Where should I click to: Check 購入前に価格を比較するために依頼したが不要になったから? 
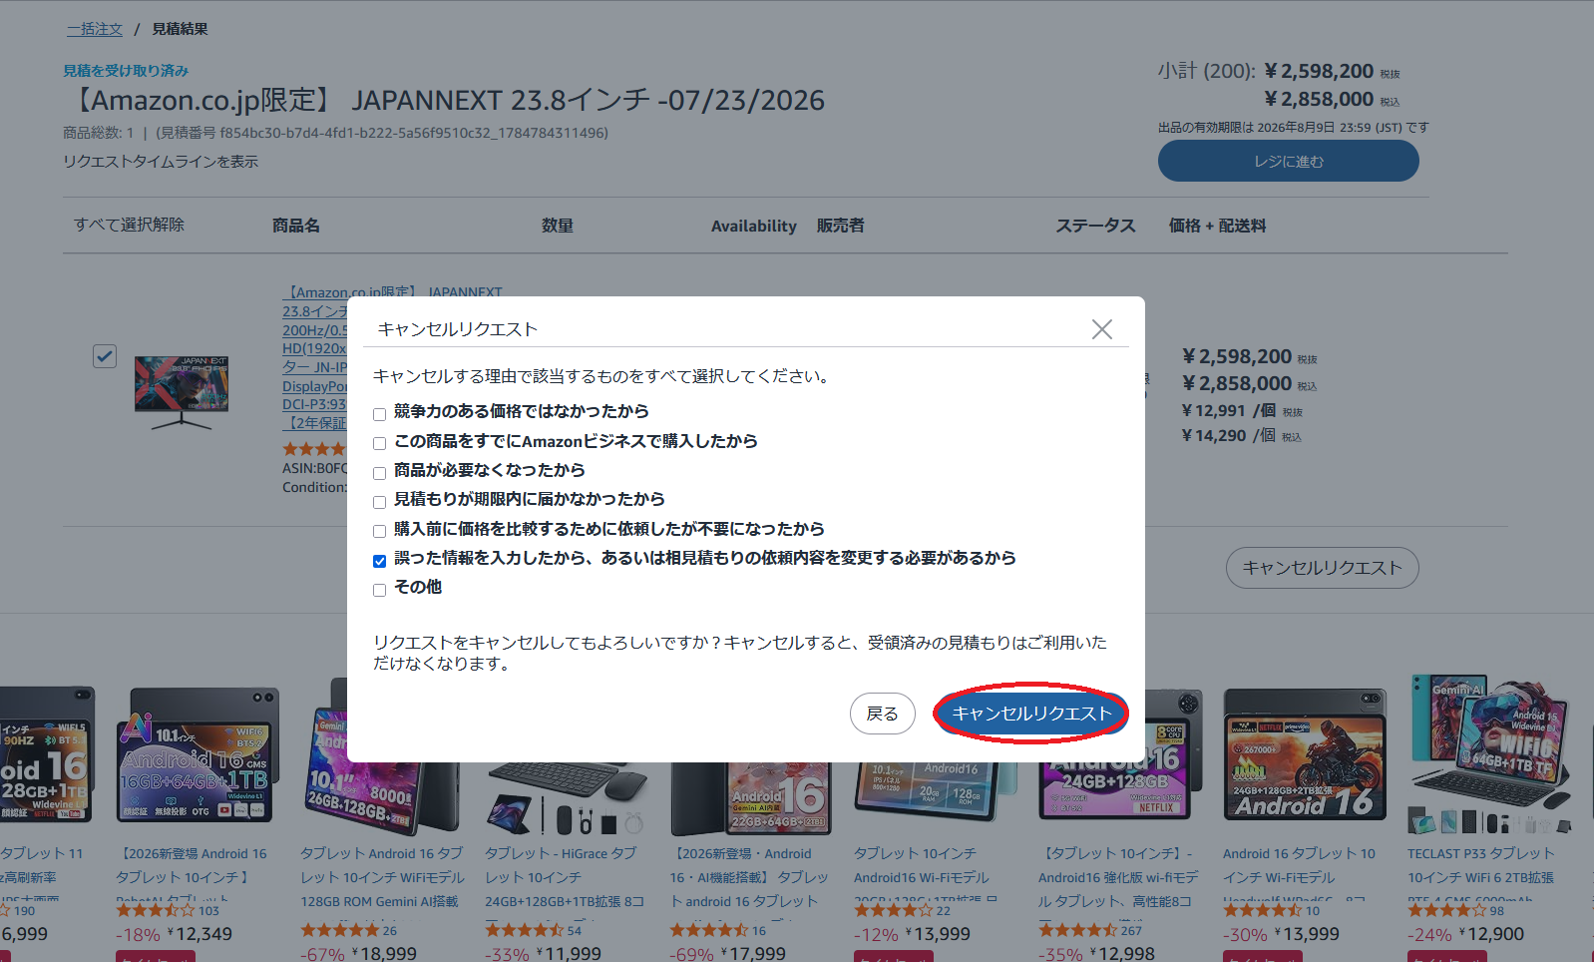coord(379,531)
